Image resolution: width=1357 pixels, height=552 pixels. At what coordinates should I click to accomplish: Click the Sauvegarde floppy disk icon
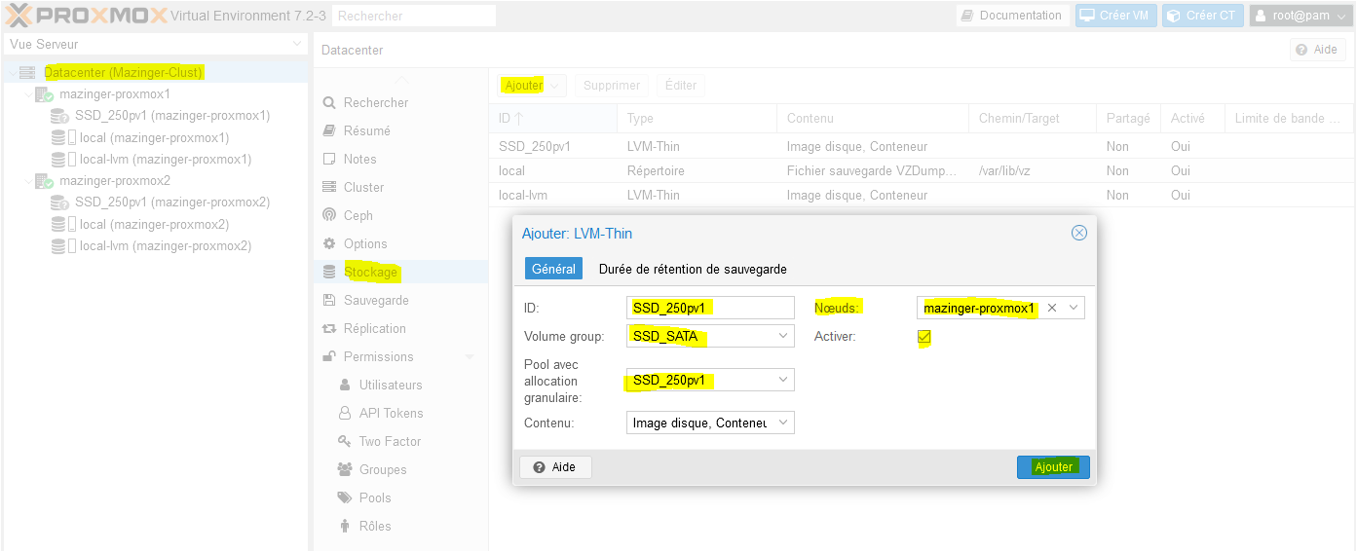coord(329,300)
